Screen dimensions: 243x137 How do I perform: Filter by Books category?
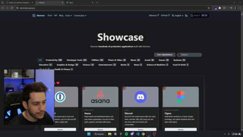click(x=125, y=65)
